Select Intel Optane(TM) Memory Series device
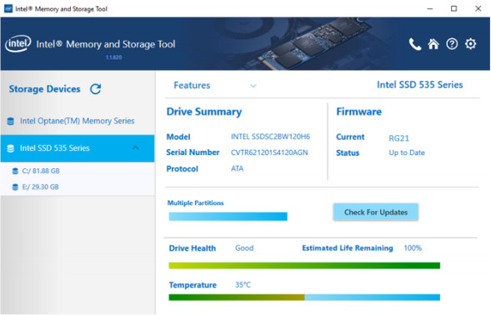This screenshot has width=491, height=315. pyautogui.click(x=78, y=121)
